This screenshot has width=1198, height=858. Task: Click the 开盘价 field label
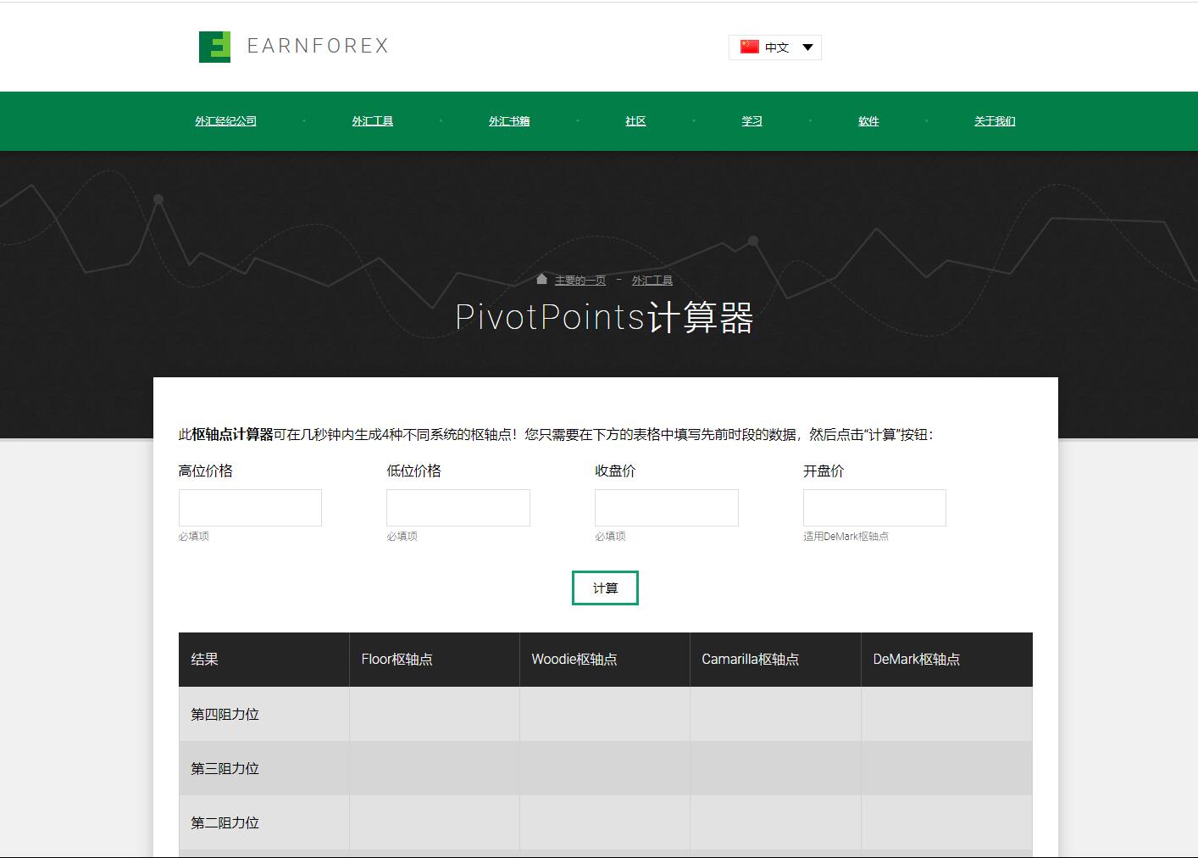click(824, 471)
